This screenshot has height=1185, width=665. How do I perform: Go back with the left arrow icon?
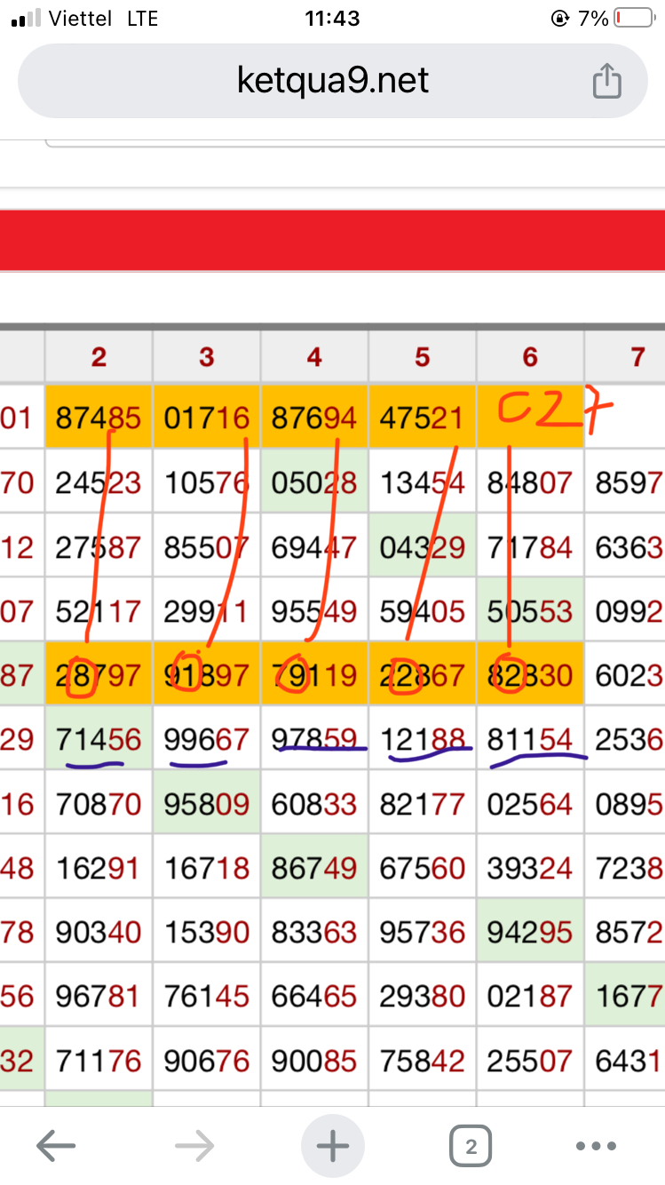coord(55,1147)
